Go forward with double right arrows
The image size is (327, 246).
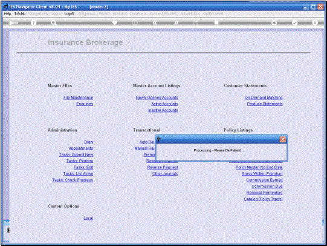coord(176,22)
